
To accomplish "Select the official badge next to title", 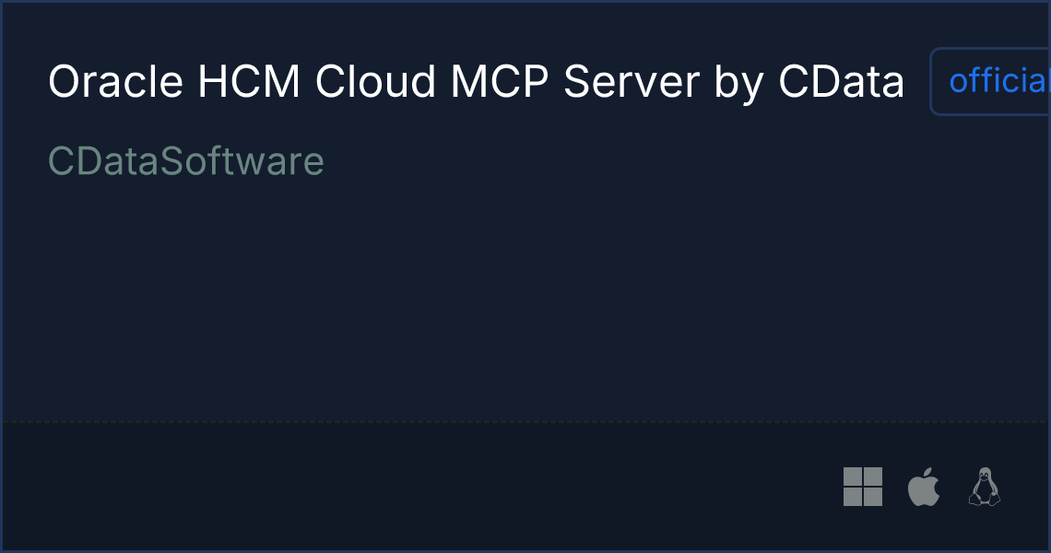I will pyautogui.click(x=990, y=82).
